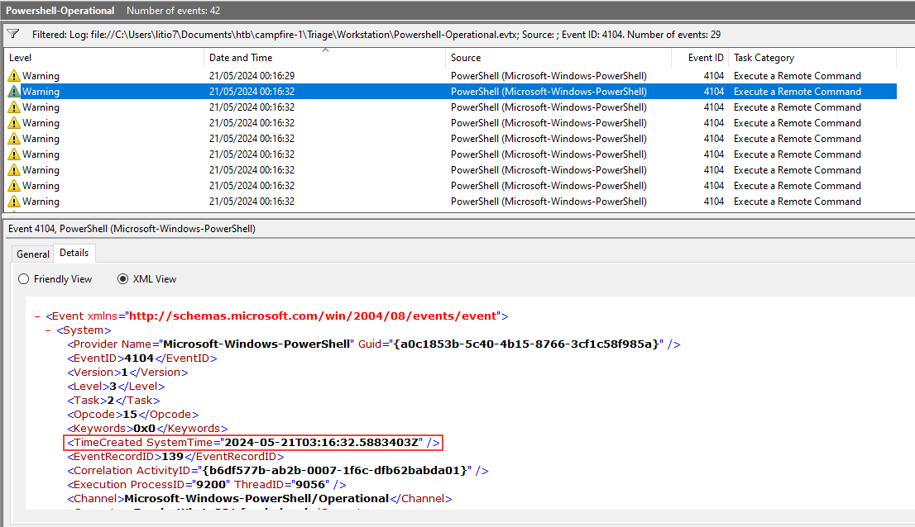The width and height of the screenshot is (915, 527).
Task: Click the 'Powershell-Operational' log title
Action: coord(60,11)
